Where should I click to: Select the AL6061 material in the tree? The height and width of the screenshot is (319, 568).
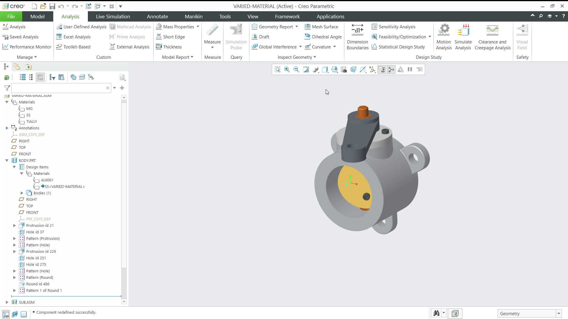coord(47,180)
